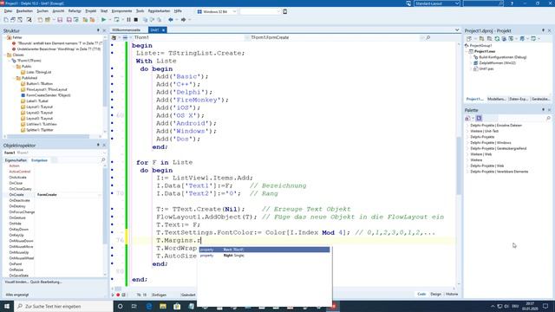The width and height of the screenshot is (555, 312).
Task: Open the Projekt menu
Action: point(90,11)
